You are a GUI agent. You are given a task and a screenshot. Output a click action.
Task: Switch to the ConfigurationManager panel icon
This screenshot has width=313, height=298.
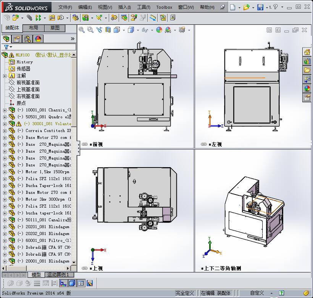coord(27,39)
